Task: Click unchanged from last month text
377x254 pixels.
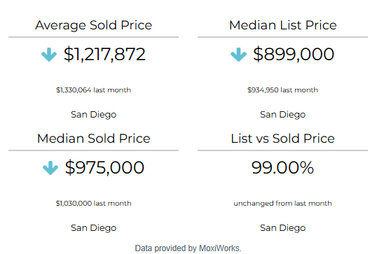Action: (x=283, y=204)
